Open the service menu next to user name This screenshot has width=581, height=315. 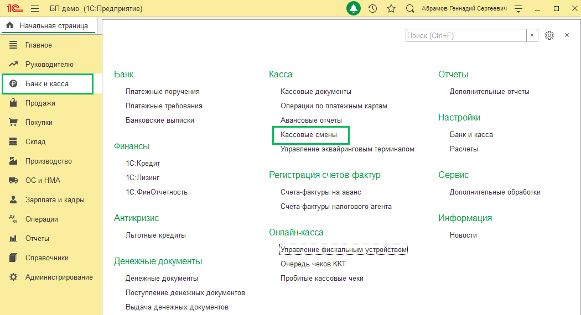pyautogui.click(x=518, y=8)
